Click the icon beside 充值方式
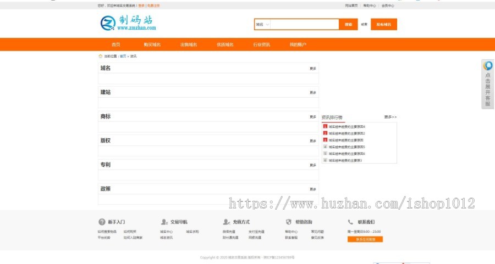This screenshot has width=495, height=264. 226,222
